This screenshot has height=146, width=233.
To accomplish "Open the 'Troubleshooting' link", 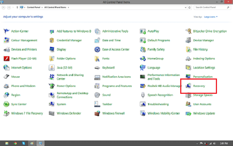I will (158, 104).
